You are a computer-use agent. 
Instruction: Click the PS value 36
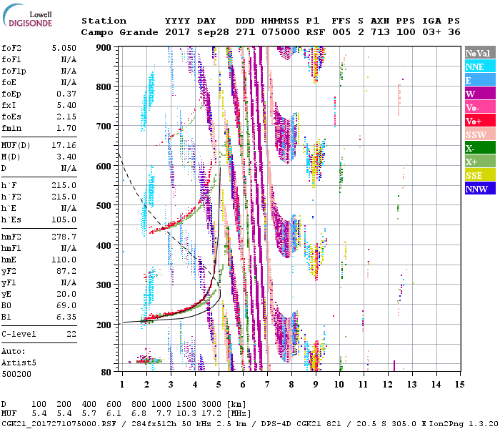pyautogui.click(x=454, y=32)
